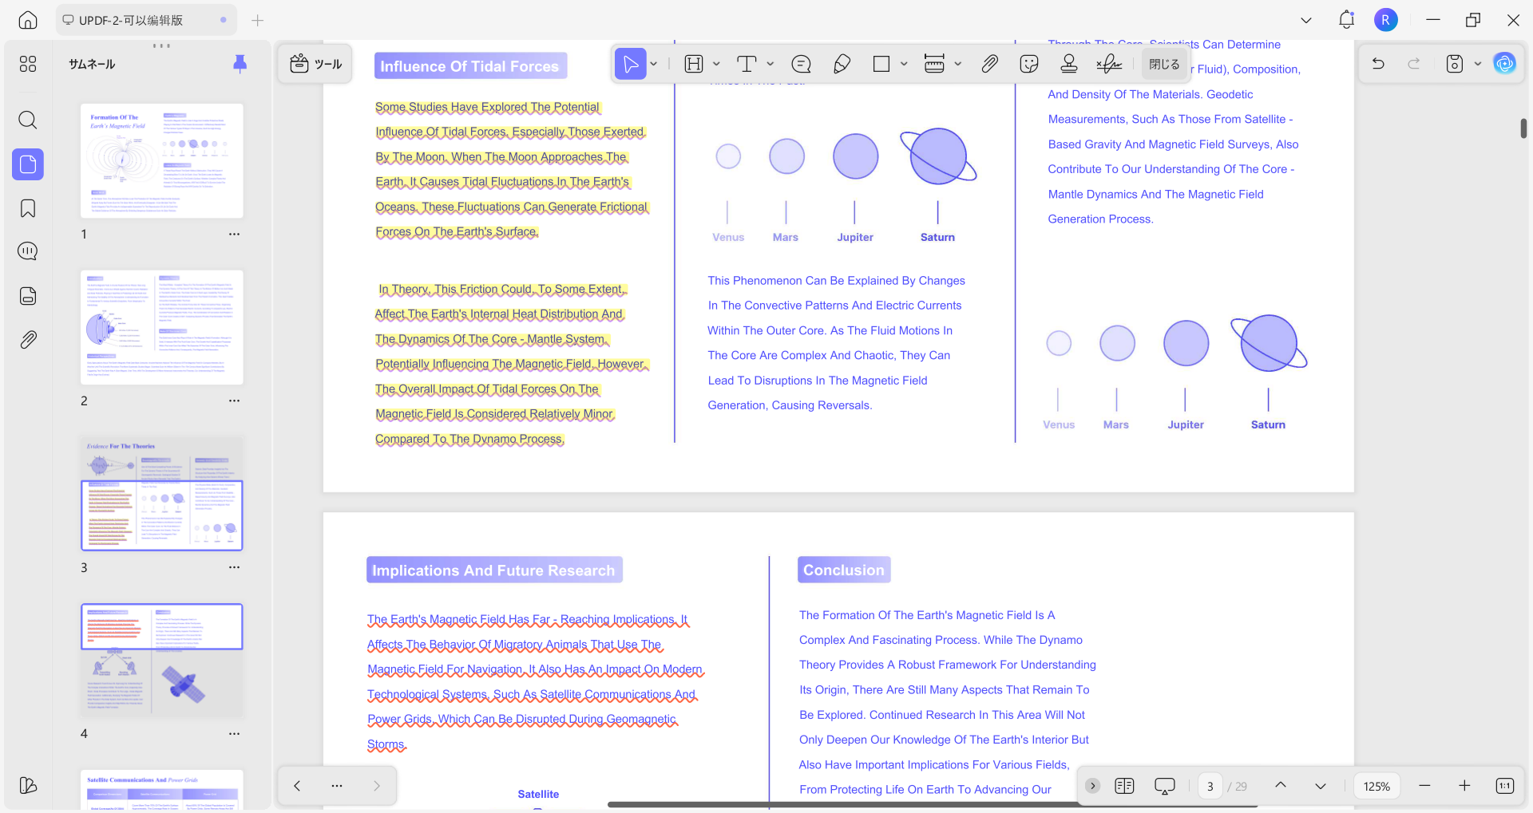Switch to the bookmarks panel

point(28,208)
